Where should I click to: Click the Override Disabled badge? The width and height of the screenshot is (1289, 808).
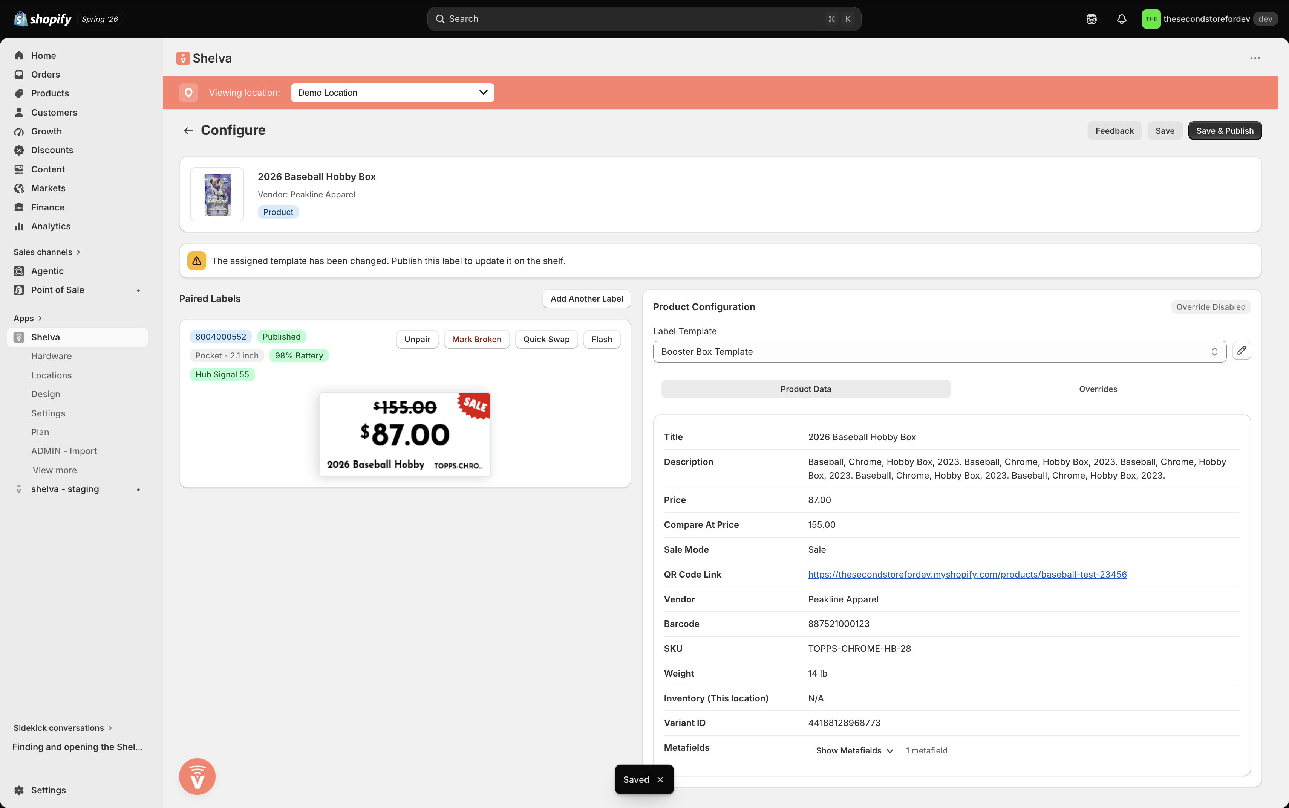point(1210,307)
